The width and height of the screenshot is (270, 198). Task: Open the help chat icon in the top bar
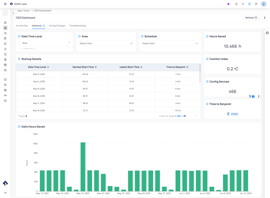pos(256,4)
